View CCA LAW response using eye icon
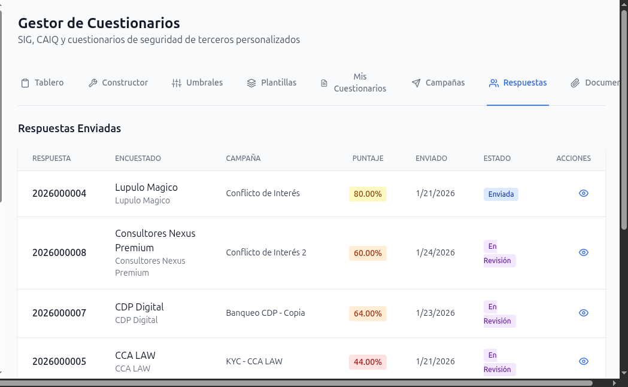Image resolution: width=628 pixels, height=387 pixels. click(583, 361)
